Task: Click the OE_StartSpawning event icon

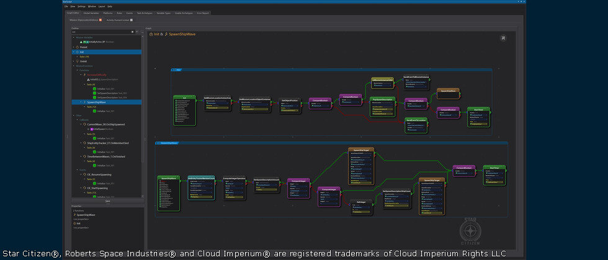Action: [x=84, y=188]
